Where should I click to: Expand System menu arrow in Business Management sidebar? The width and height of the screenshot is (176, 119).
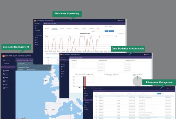tap(14, 88)
